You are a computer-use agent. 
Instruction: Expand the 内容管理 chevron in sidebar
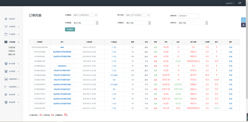19,27
